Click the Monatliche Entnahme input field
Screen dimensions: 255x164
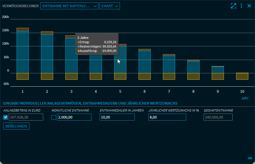pos(74,117)
